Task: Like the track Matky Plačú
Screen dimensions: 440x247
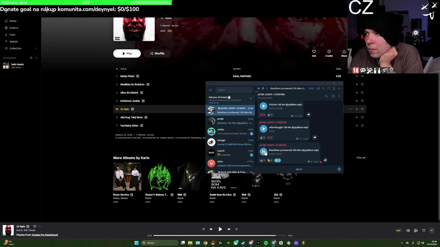Action: (362, 76)
